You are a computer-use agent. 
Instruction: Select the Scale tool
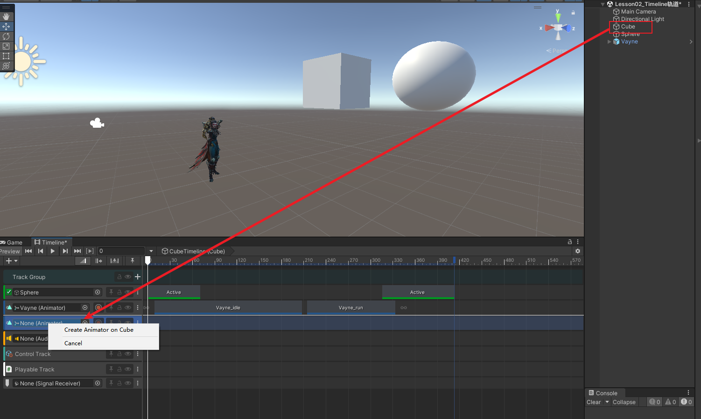7,46
